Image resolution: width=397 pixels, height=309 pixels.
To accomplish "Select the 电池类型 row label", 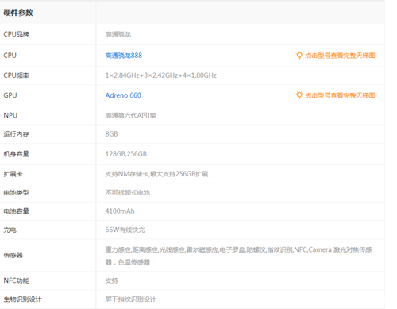I will [16, 192].
